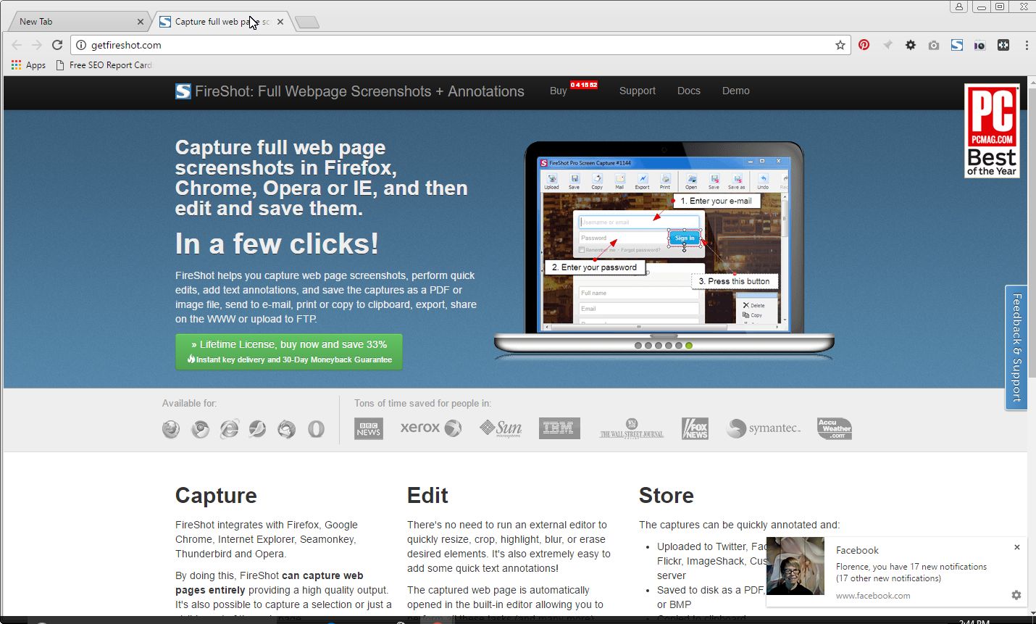Click the Thunderbird icon under Available for
This screenshot has height=624, width=1036.
click(x=287, y=429)
